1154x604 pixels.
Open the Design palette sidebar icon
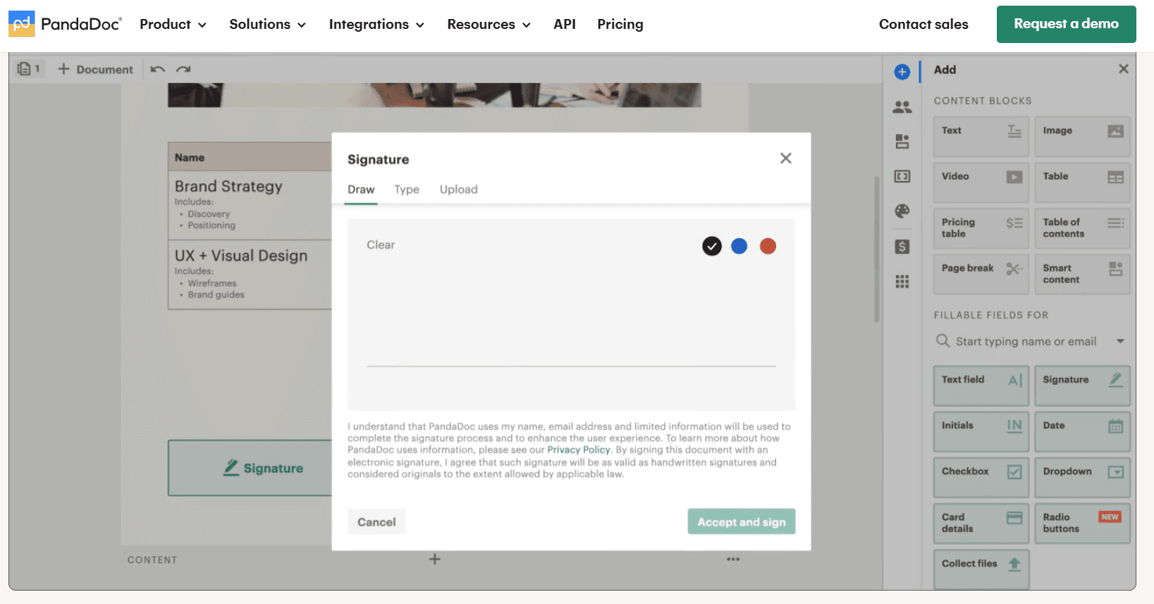(902, 211)
